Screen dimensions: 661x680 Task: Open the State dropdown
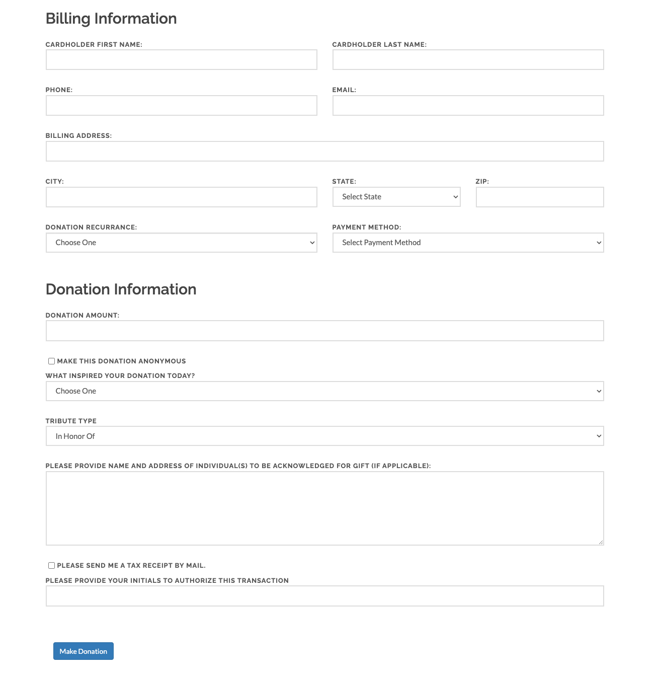point(396,197)
